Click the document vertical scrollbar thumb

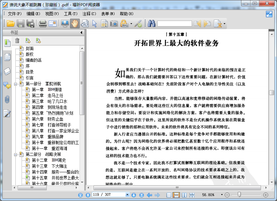(271, 92)
